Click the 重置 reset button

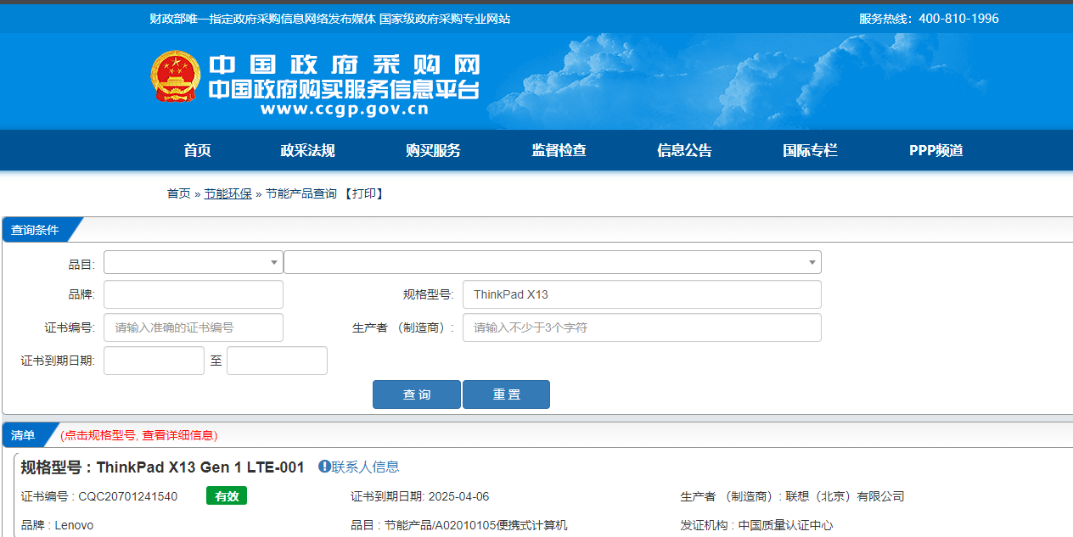click(507, 394)
